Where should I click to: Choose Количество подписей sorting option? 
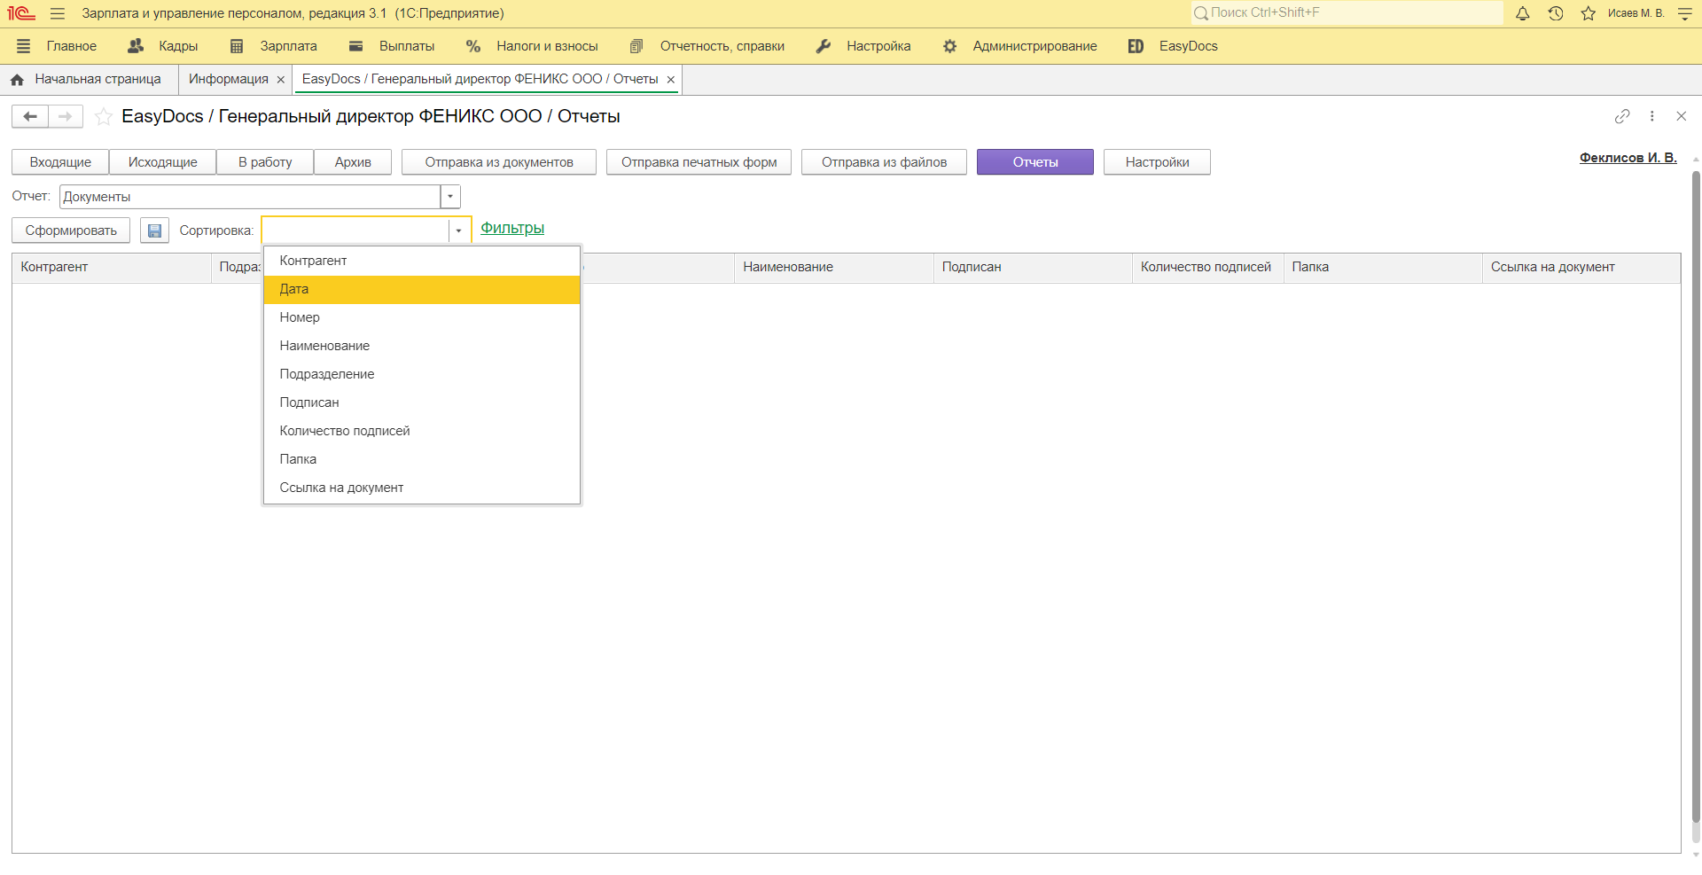(x=345, y=431)
